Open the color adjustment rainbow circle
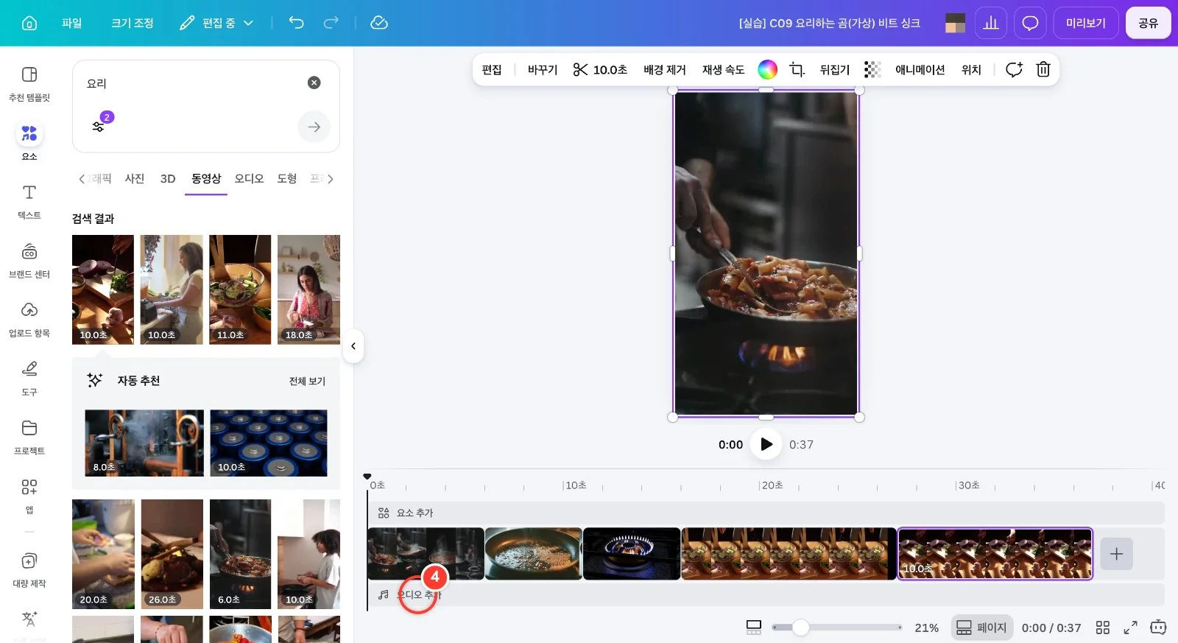 (x=767, y=69)
